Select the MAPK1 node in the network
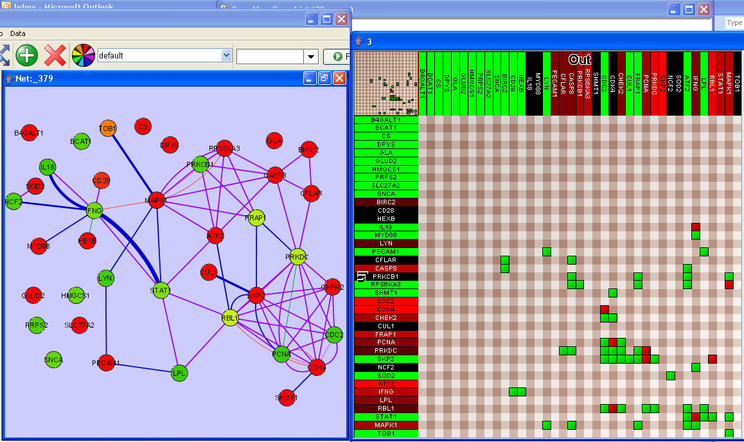Image resolution: width=744 pixels, height=442 pixels. (157, 200)
